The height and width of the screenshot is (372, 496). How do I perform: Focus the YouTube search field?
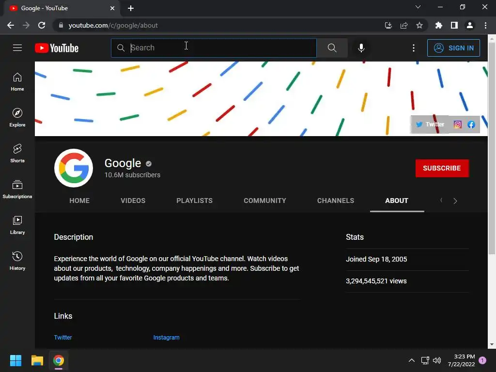(214, 48)
